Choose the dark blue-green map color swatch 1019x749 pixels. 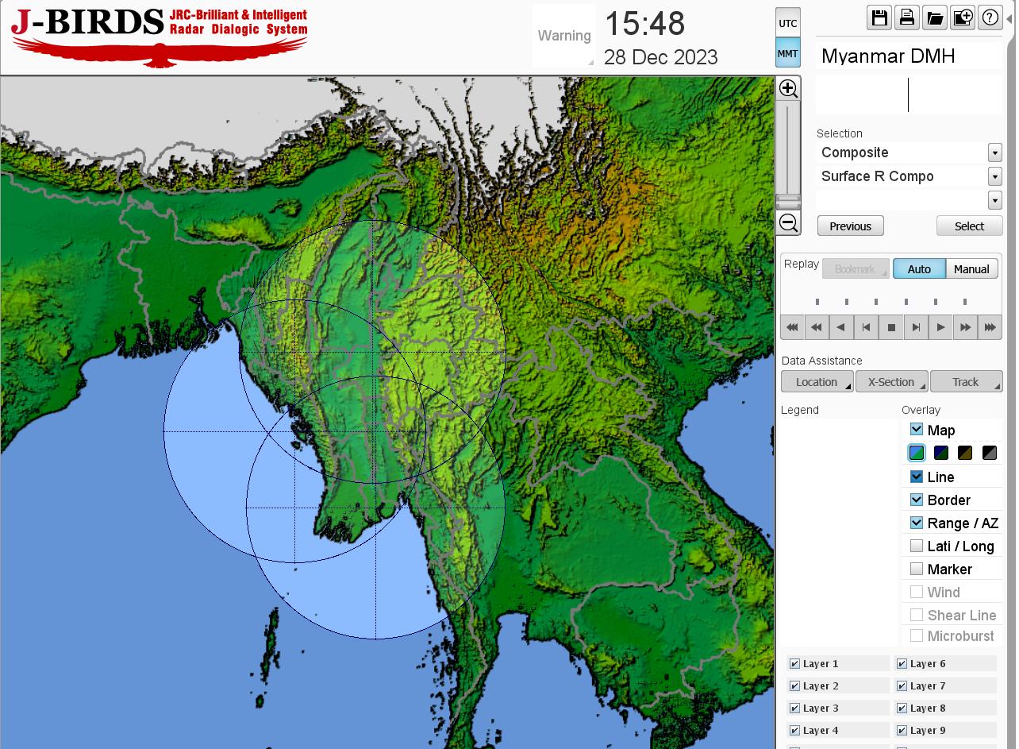(941, 453)
